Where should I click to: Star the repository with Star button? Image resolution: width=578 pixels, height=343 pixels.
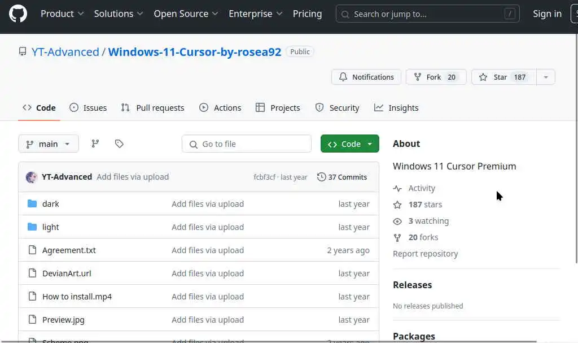(504, 77)
